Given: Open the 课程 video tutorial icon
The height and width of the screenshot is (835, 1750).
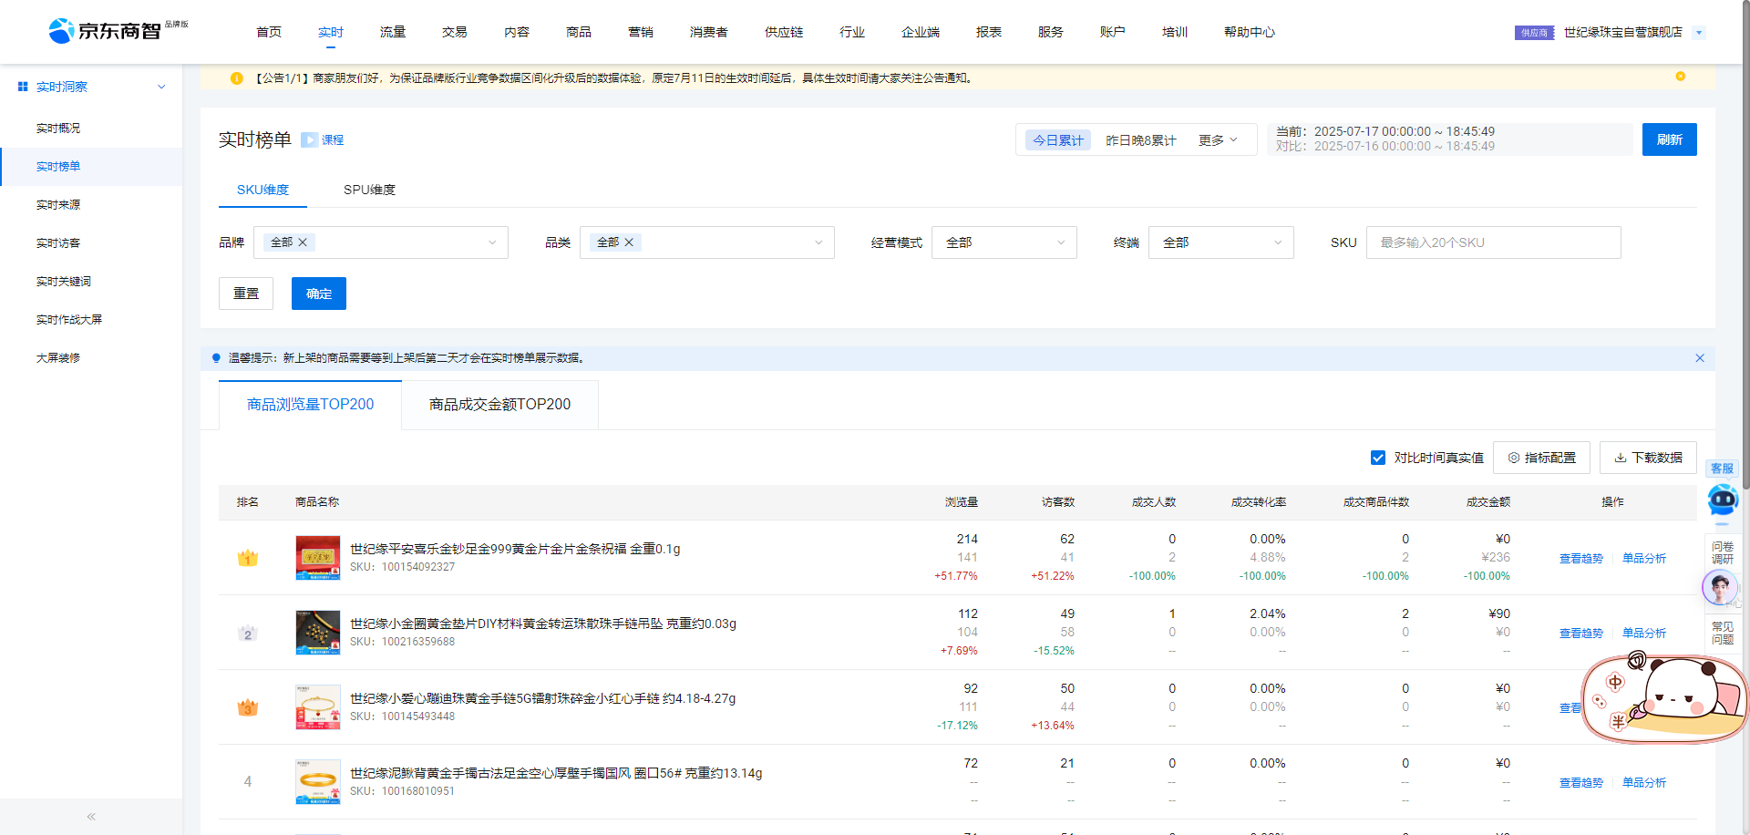Looking at the screenshot, I should pos(309,139).
